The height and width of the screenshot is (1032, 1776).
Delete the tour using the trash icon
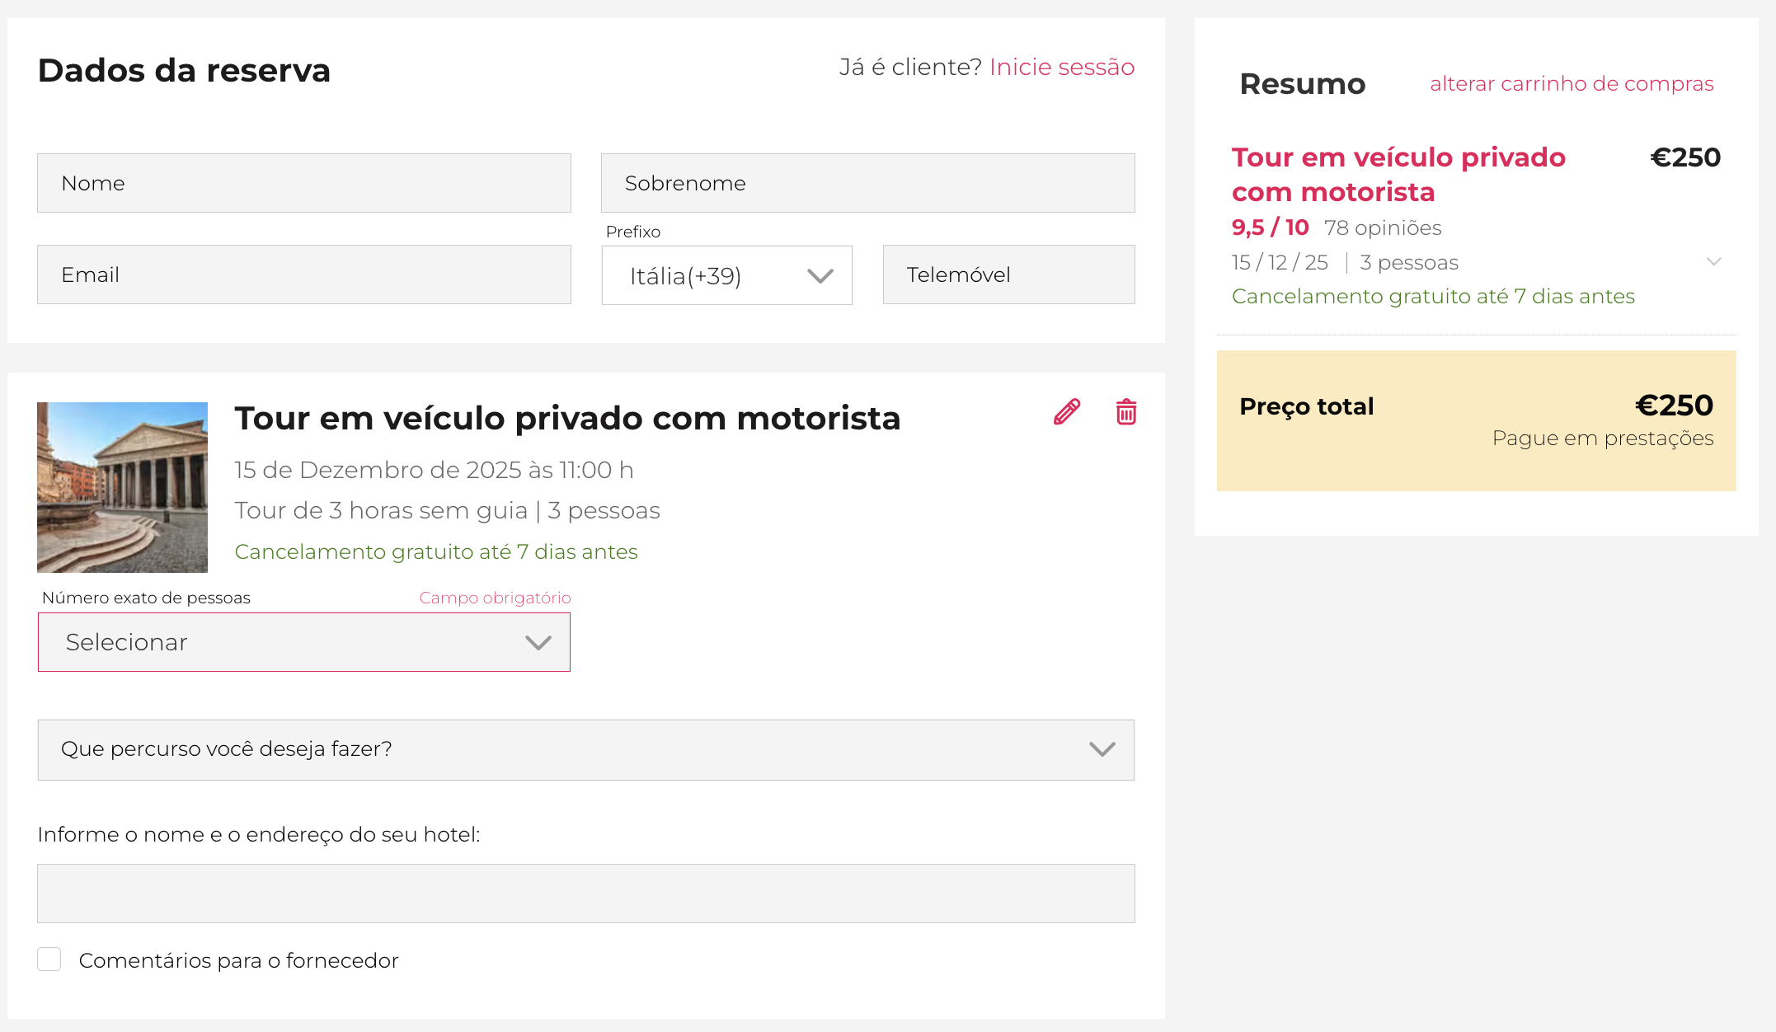pyautogui.click(x=1125, y=413)
